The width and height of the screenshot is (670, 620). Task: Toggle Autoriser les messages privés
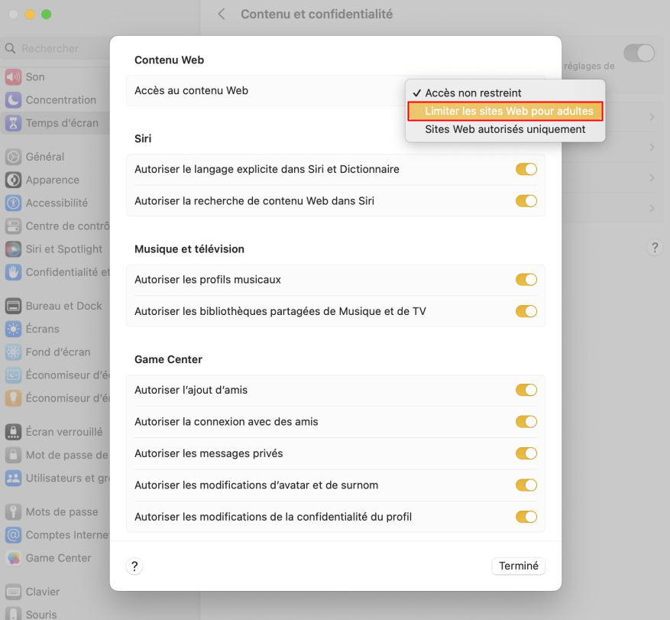(526, 453)
